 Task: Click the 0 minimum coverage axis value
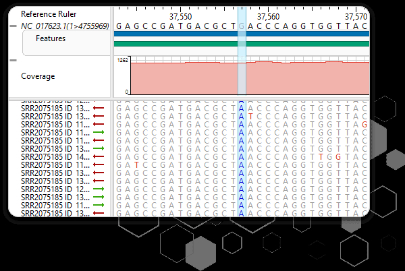pyautogui.click(x=127, y=92)
